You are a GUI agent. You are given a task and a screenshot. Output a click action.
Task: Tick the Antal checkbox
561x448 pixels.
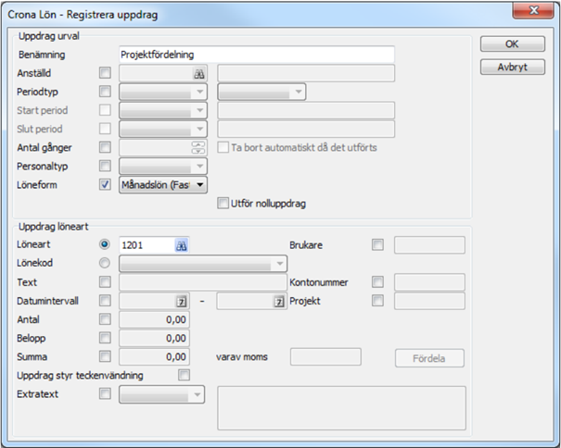(105, 319)
